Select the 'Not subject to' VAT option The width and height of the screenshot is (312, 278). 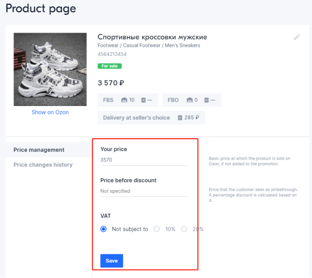pos(103,229)
